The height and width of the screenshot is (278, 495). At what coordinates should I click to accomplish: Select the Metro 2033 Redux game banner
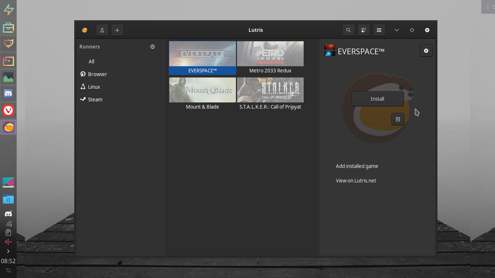pyautogui.click(x=270, y=54)
